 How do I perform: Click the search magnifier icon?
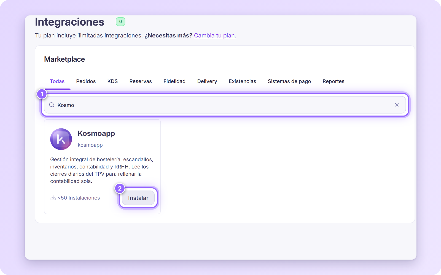(52, 105)
